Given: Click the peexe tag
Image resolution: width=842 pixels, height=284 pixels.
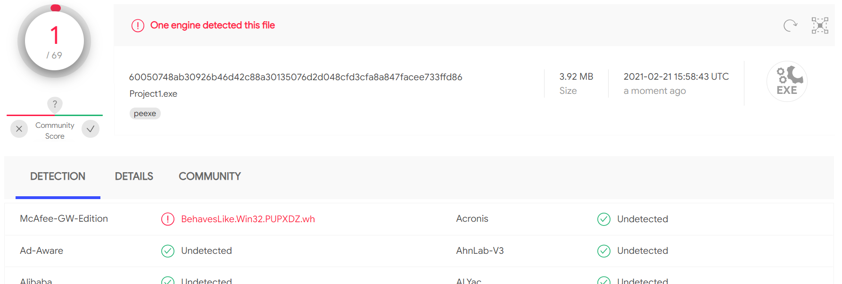Looking at the screenshot, I should coord(145,113).
